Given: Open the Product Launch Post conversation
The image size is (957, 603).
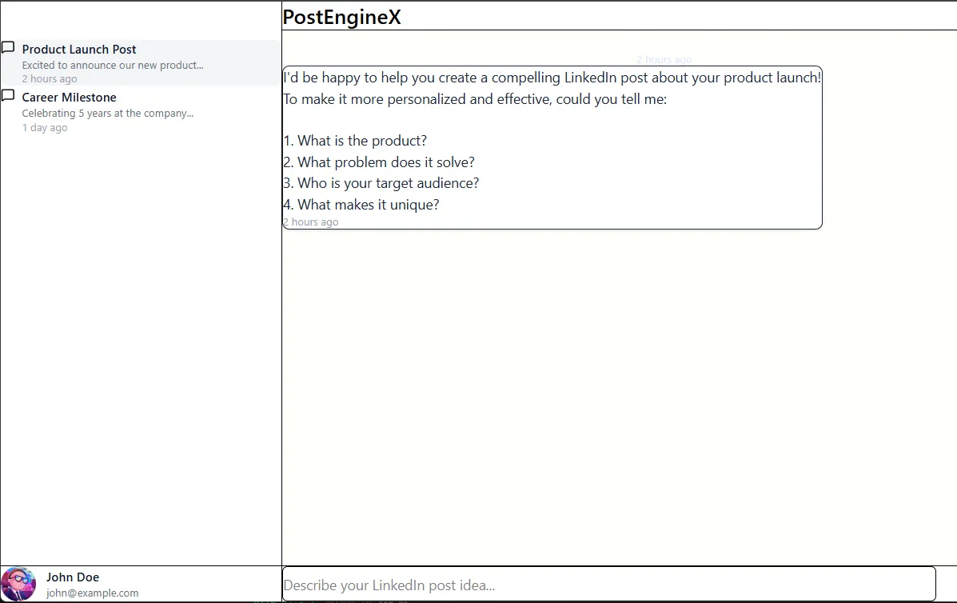Looking at the screenshot, I should click(79, 50).
